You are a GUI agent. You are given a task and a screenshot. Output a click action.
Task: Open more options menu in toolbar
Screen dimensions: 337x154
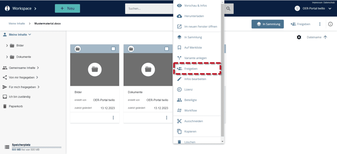[320, 24]
